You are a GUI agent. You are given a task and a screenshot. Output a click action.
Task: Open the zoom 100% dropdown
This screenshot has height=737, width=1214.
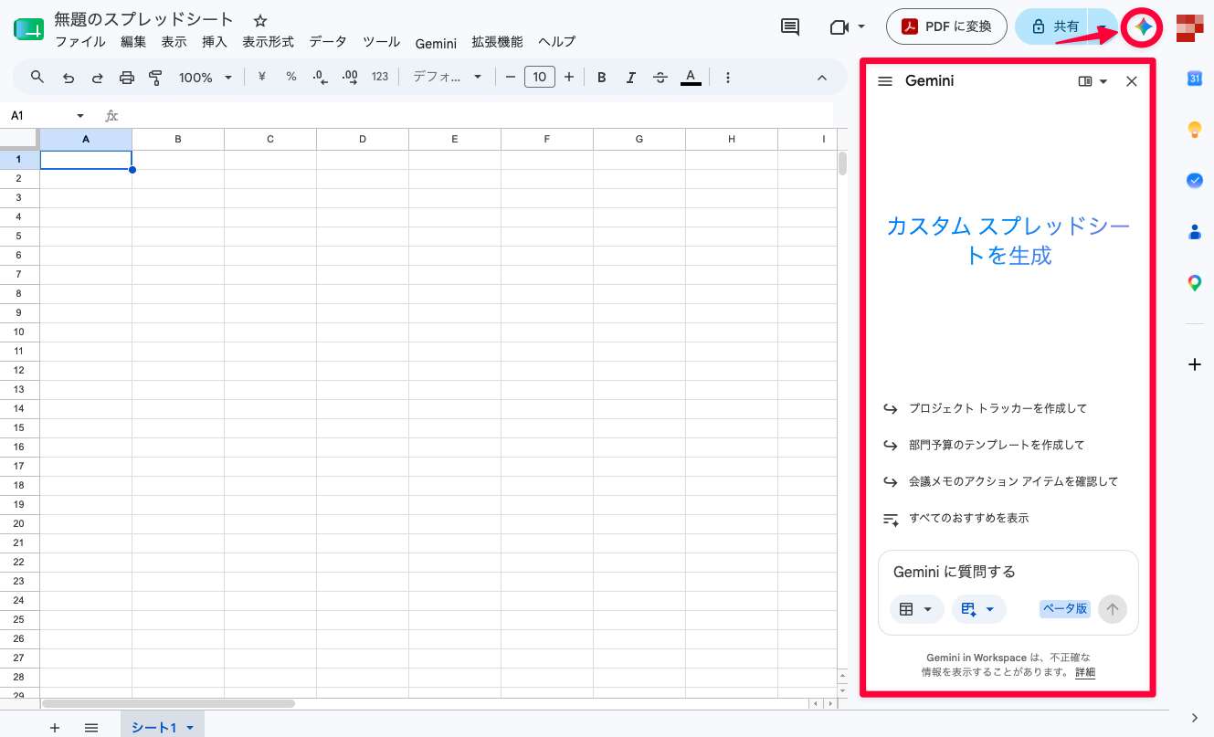tap(206, 78)
